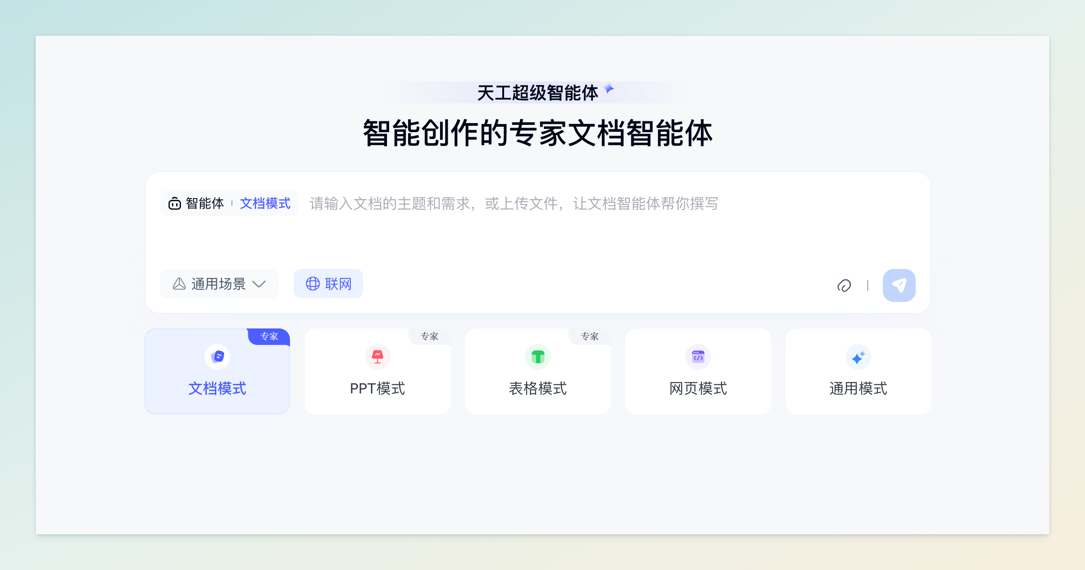Choose the 通用模式 text label
This screenshot has width=1085, height=570.
858,388
